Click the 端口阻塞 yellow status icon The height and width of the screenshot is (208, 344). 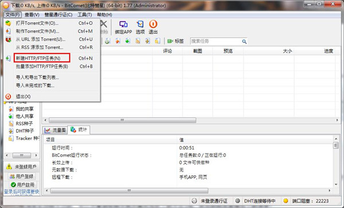[x=286, y=201]
